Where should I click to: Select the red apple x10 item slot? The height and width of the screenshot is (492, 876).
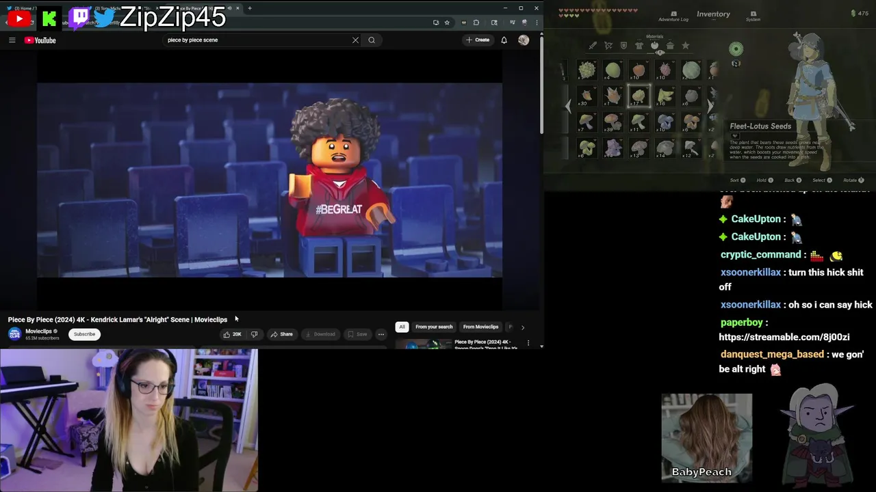point(639,70)
